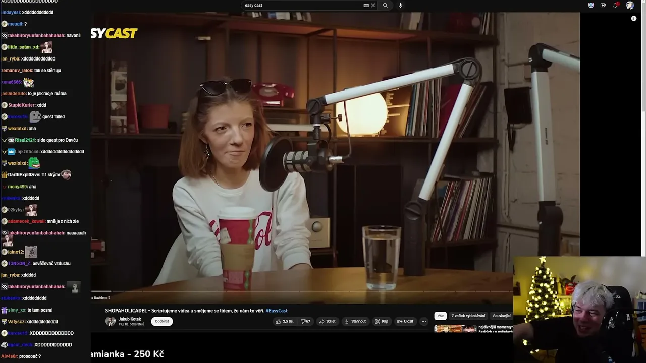The image size is (646, 363).
Task: Click the emote after T1 strýmr
Action: pos(66,175)
